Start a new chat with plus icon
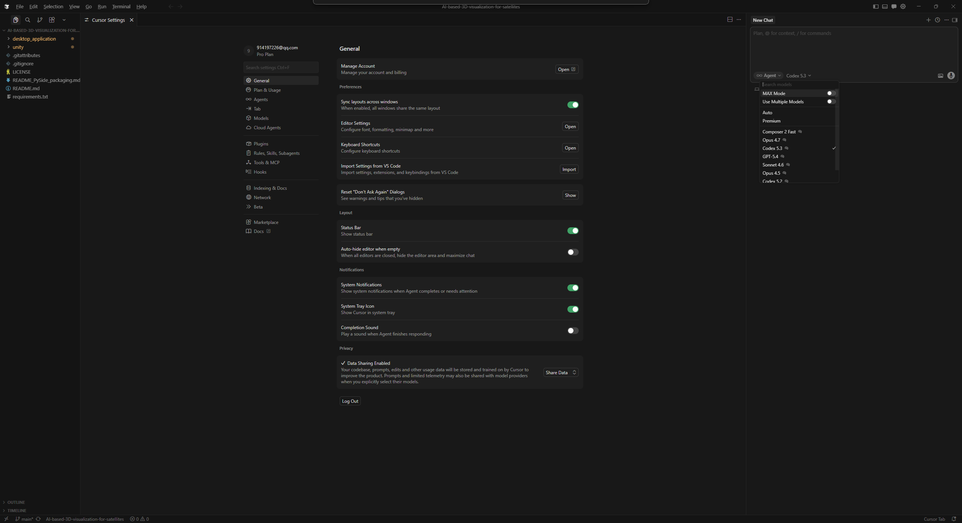Screen dimensions: 962x523 pos(929,20)
